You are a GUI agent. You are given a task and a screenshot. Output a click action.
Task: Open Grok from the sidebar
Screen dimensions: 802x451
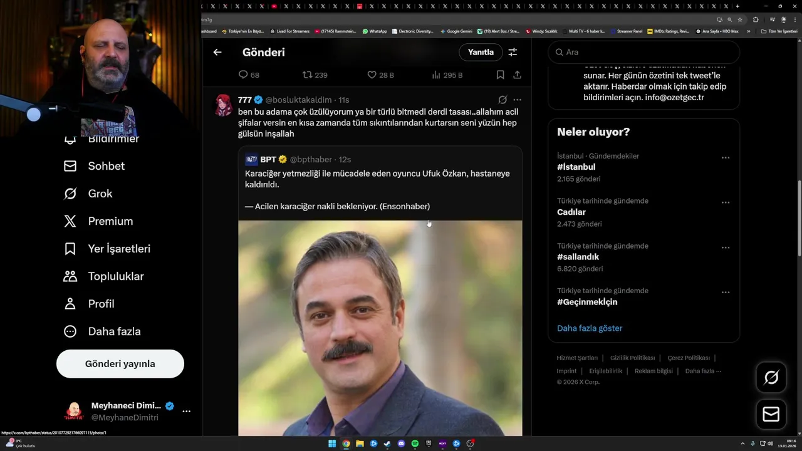88,194
